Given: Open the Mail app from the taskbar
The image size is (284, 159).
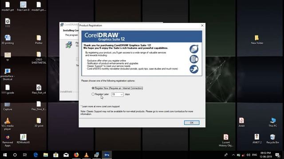Looking at the screenshot, I should click(66, 155).
